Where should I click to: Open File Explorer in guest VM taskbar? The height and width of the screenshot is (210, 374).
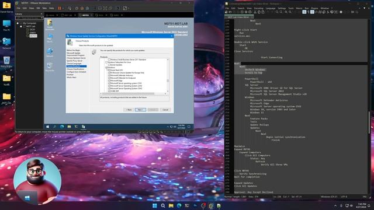[x=69, y=127]
